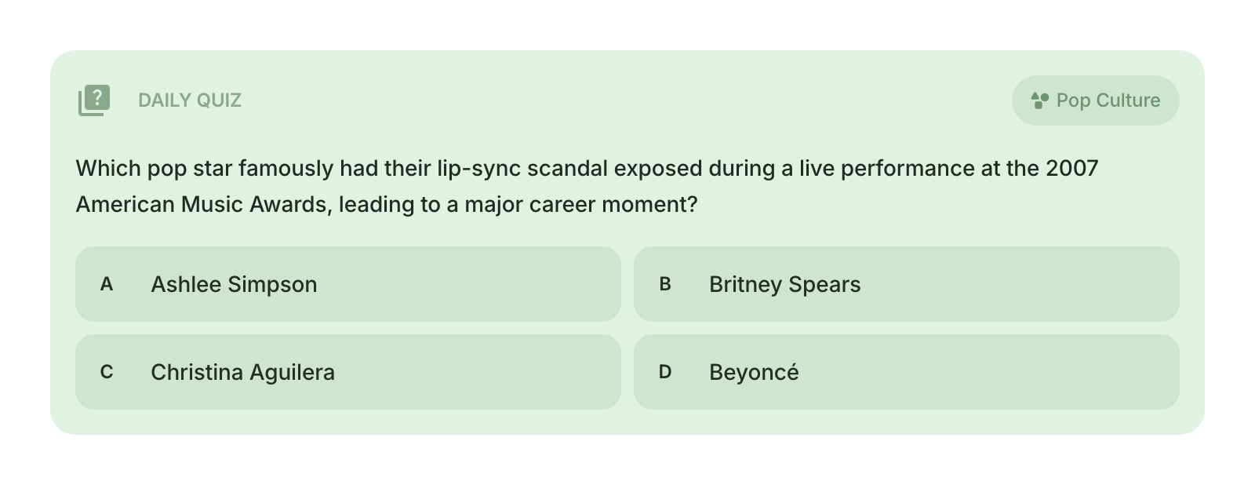Click the empty right side of option C

click(502, 372)
